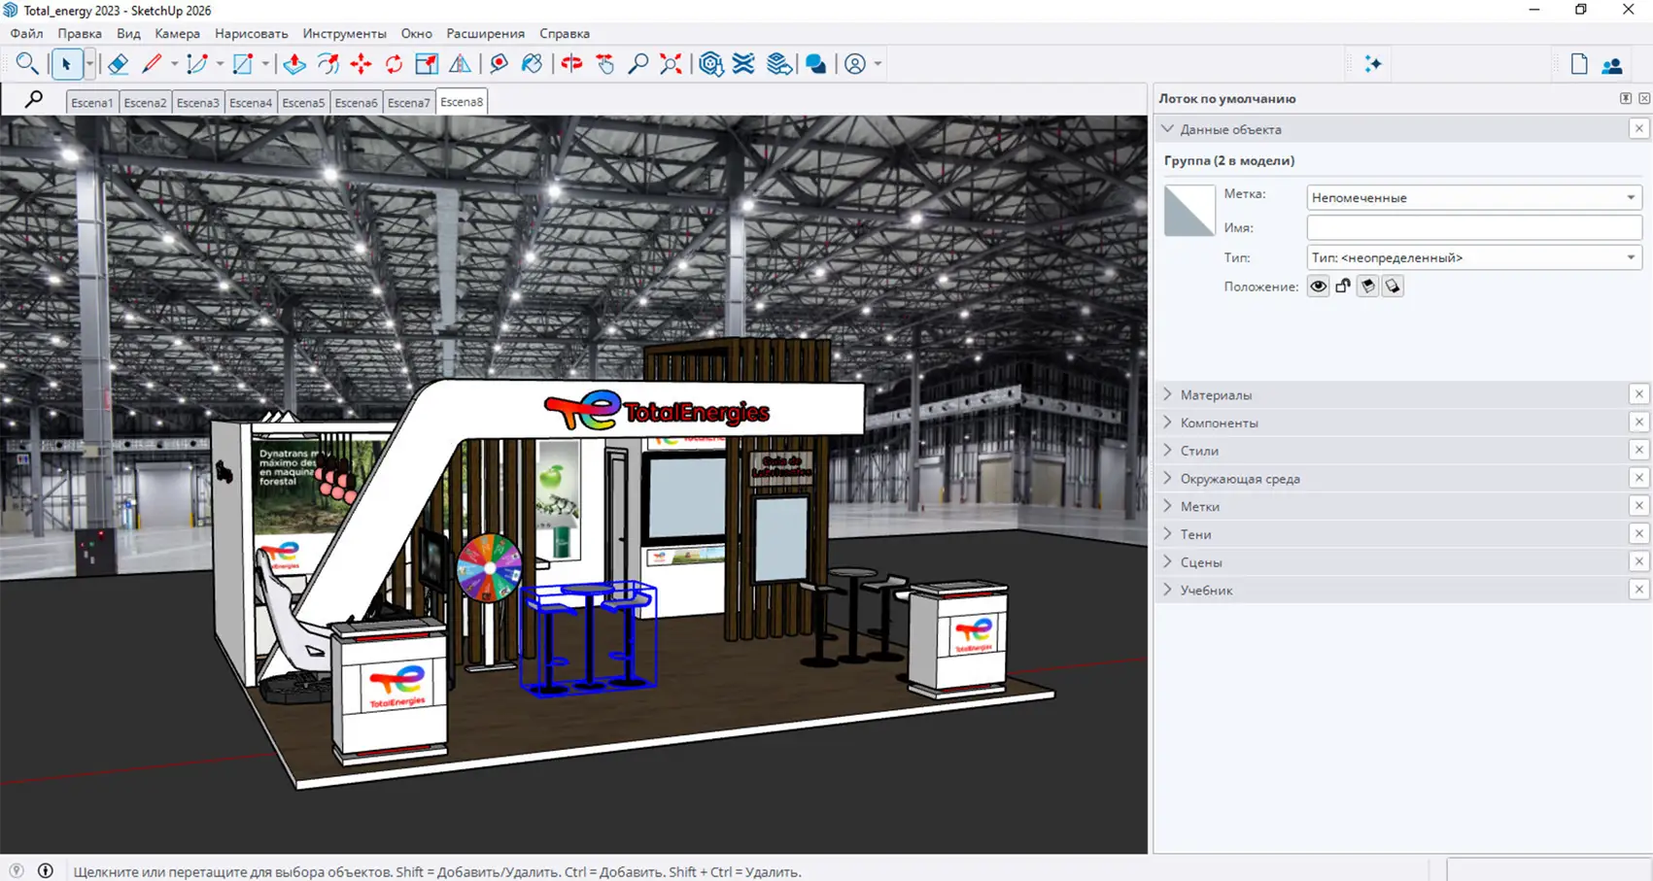This screenshot has height=881, width=1653.
Task: Switch to the Escena5 scene tab
Action: coord(303,102)
